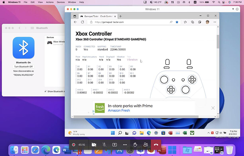
Task: Unmute microphone in the call bar
Action: coord(104,145)
